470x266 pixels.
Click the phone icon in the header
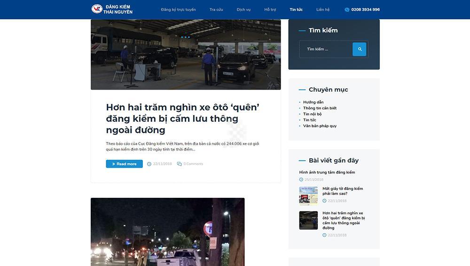pos(347,9)
